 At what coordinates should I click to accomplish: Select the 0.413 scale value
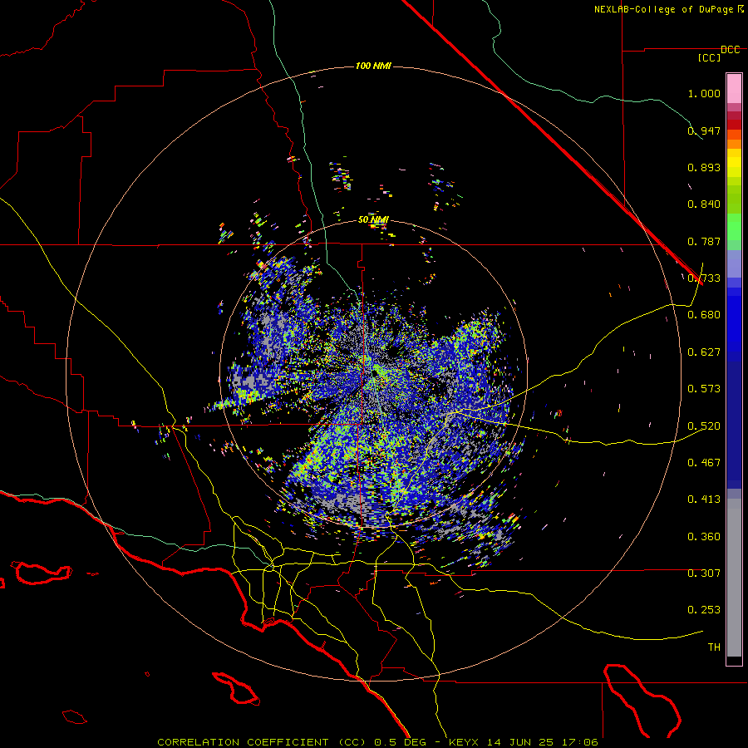point(704,499)
